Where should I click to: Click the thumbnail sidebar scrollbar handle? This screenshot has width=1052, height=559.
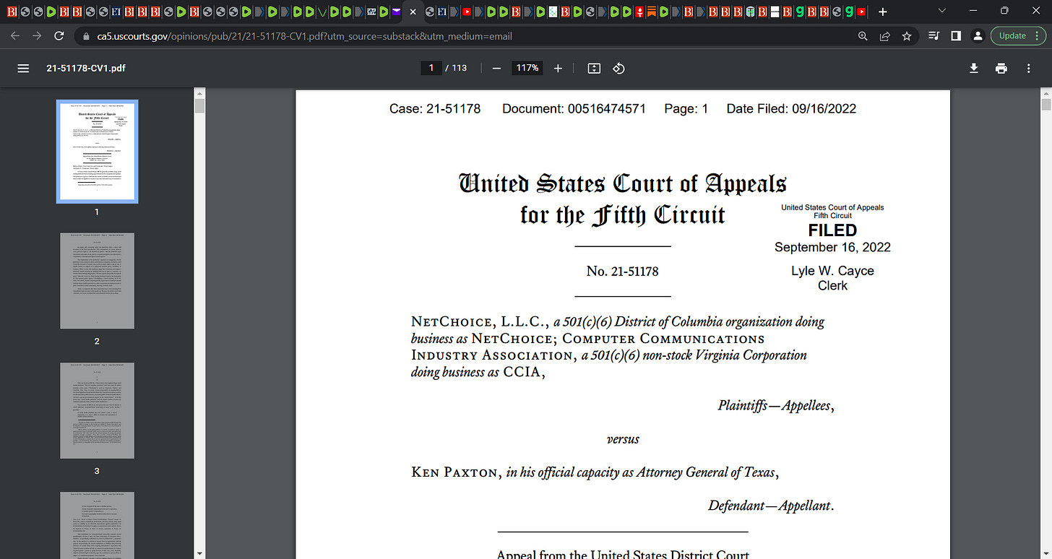[200, 106]
